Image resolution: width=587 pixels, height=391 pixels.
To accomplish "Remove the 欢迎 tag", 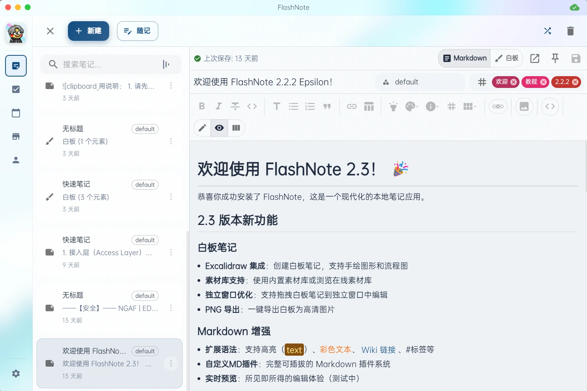I will click(x=514, y=82).
